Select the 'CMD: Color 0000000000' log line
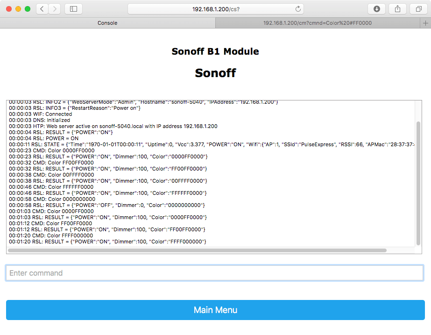Viewport: 431px width, 335px height. point(52,199)
